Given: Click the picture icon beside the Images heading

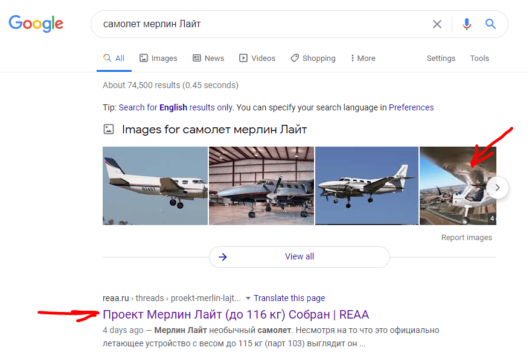Looking at the screenshot, I should pyautogui.click(x=109, y=129).
